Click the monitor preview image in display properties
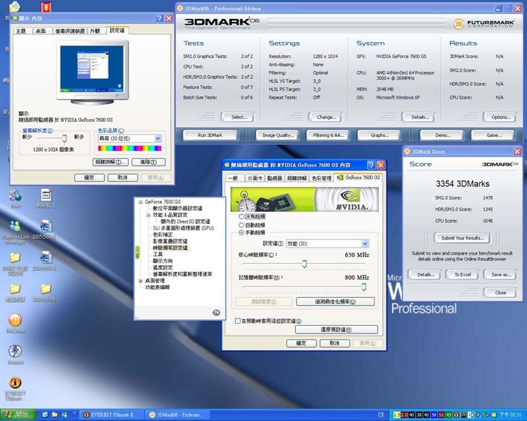 click(92, 72)
